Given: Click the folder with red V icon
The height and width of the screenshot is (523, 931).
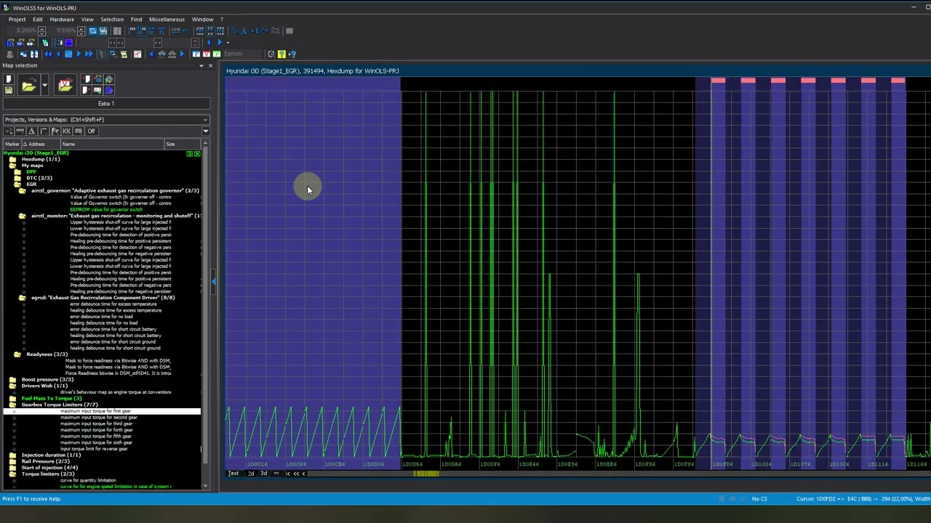Looking at the screenshot, I should click(x=65, y=86).
